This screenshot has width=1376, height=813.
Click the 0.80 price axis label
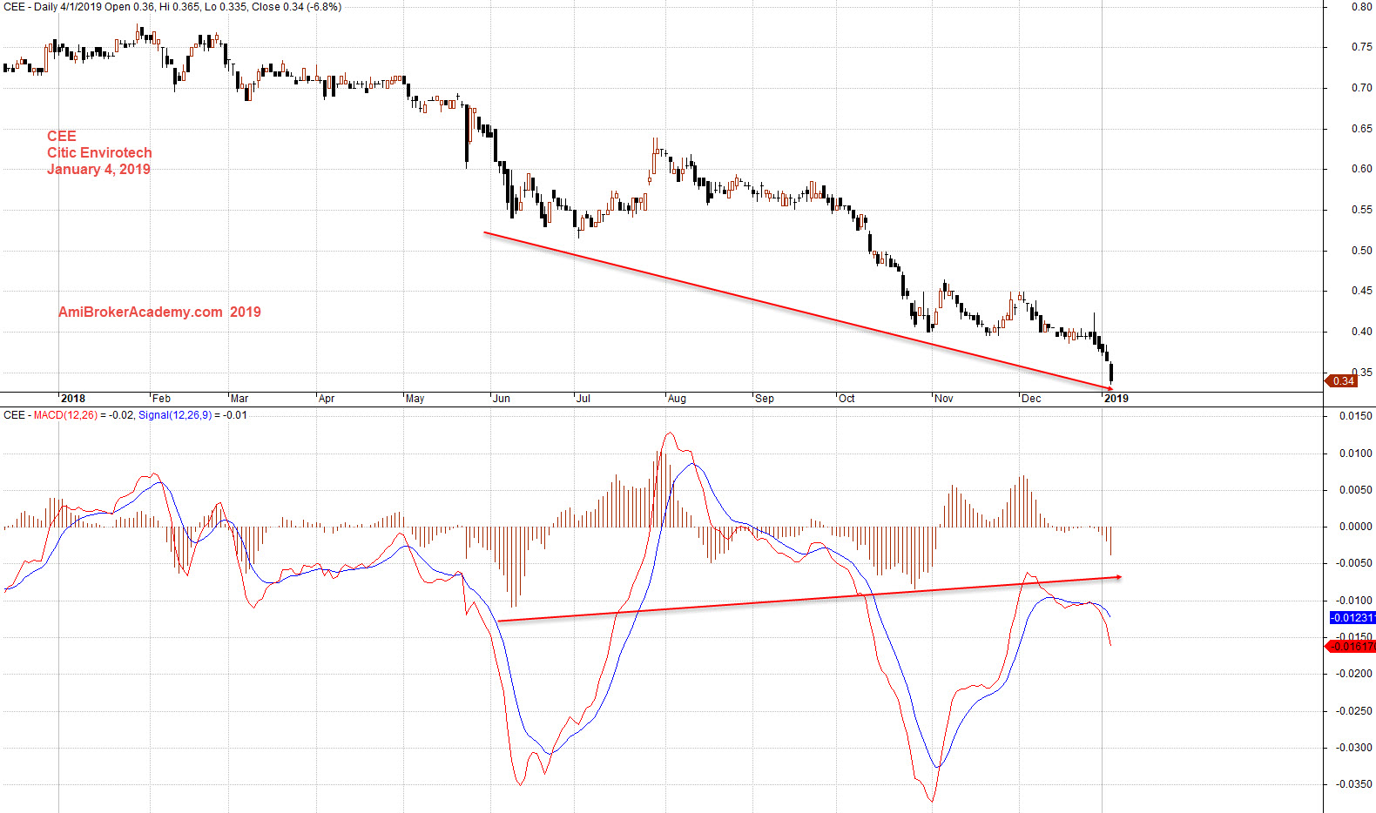[x=1361, y=7]
